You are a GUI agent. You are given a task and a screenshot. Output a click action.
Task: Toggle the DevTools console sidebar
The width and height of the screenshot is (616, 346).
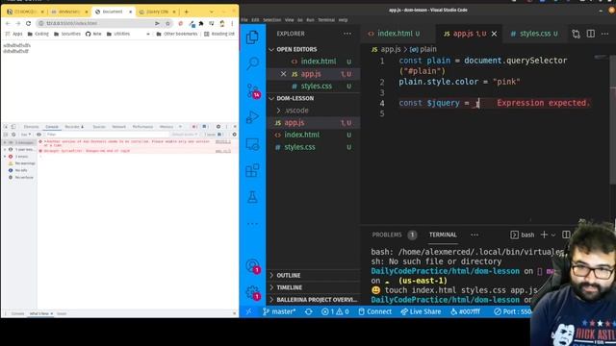pos(6,135)
